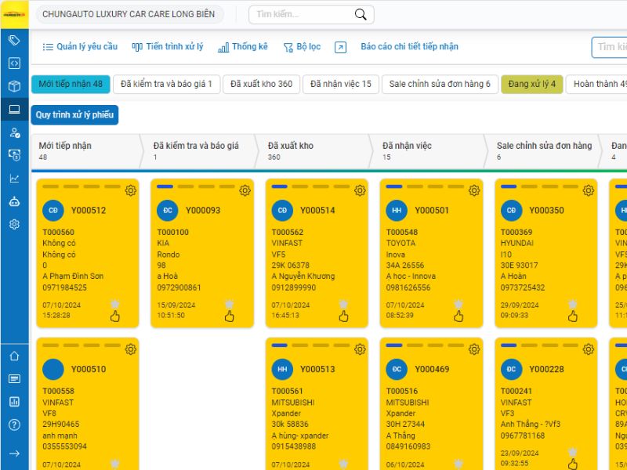
Task: Open the box package icon in sidebar
Action: tap(14, 86)
